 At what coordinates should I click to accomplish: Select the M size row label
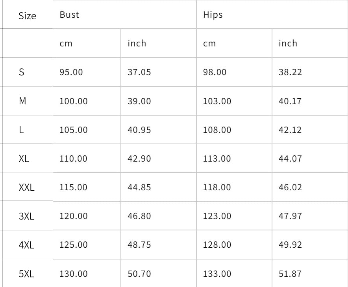pos(22,101)
